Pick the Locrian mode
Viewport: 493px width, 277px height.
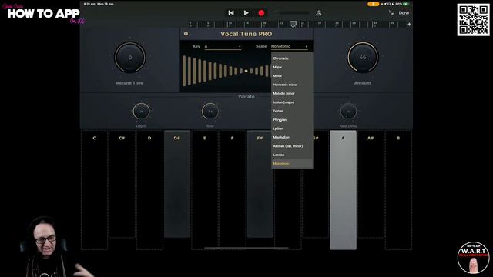click(x=292, y=155)
